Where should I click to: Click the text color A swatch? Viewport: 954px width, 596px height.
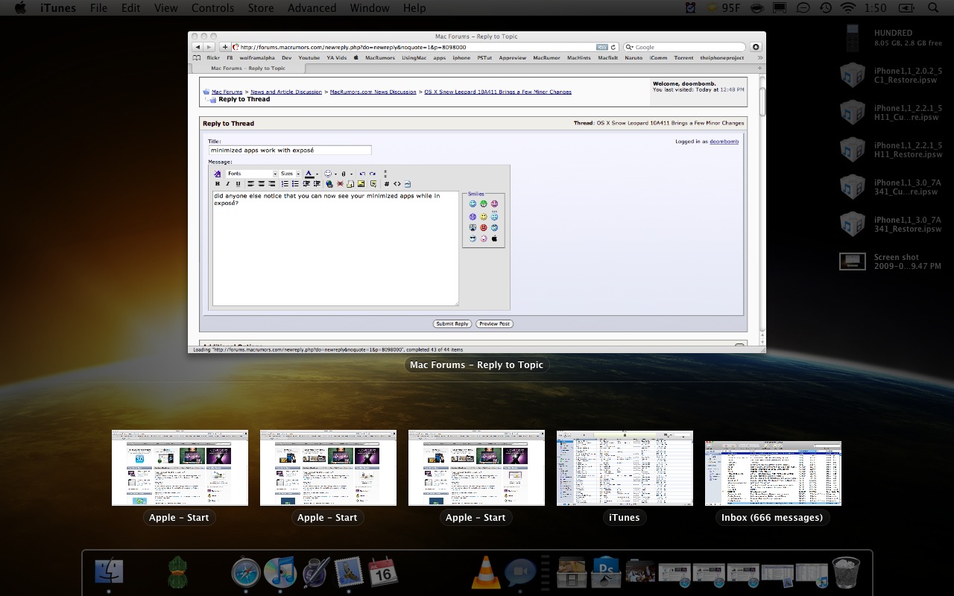[309, 174]
